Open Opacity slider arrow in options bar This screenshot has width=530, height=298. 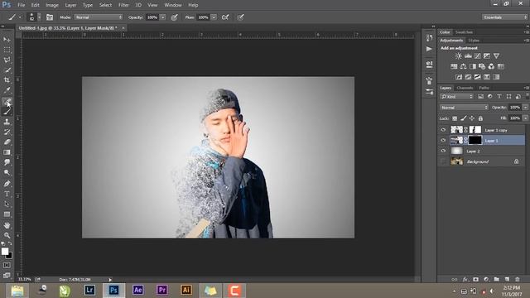point(163,17)
